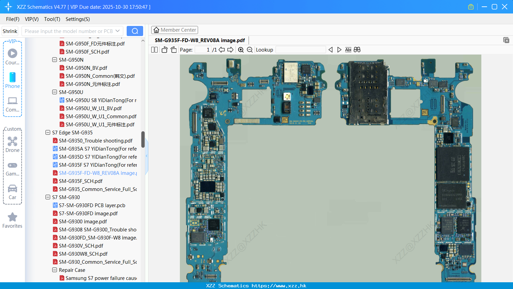Open SM-G930W8_SCH.pdf

[x=83, y=254]
